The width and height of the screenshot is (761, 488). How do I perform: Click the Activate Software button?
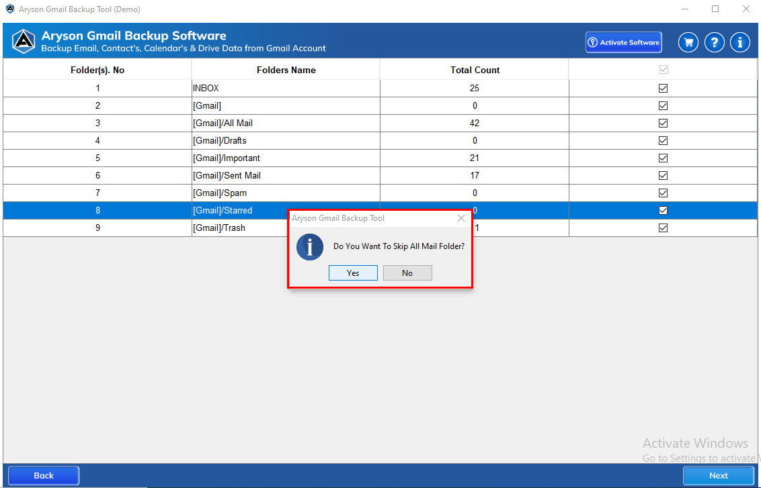coord(624,42)
